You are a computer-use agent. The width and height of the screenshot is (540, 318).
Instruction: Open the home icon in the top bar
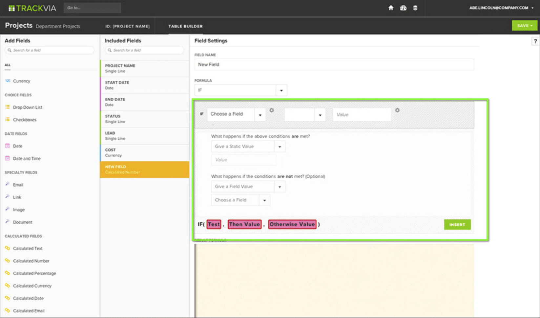point(391,8)
